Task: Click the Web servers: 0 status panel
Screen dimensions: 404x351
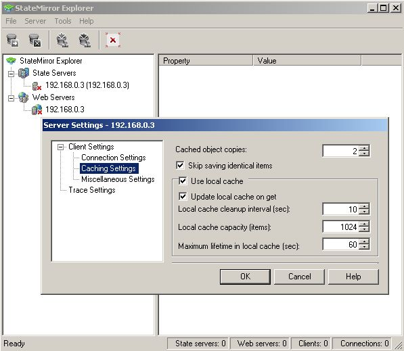Action: click(260, 344)
